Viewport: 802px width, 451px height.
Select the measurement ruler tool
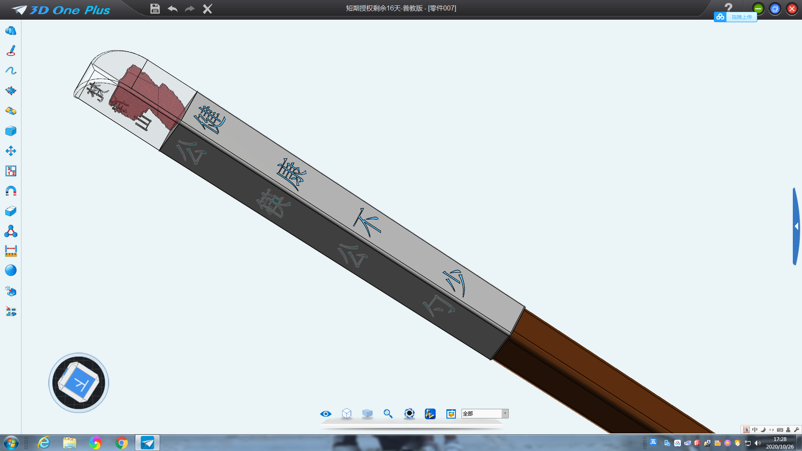(10, 251)
